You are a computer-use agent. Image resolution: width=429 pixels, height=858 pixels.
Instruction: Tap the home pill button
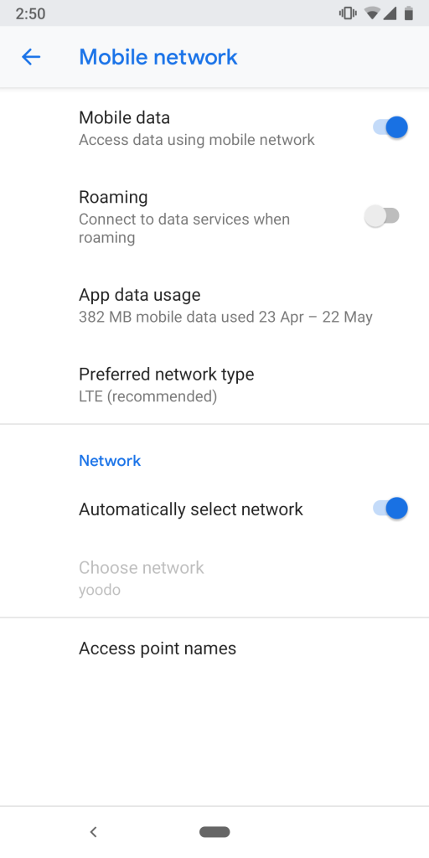[x=214, y=832]
